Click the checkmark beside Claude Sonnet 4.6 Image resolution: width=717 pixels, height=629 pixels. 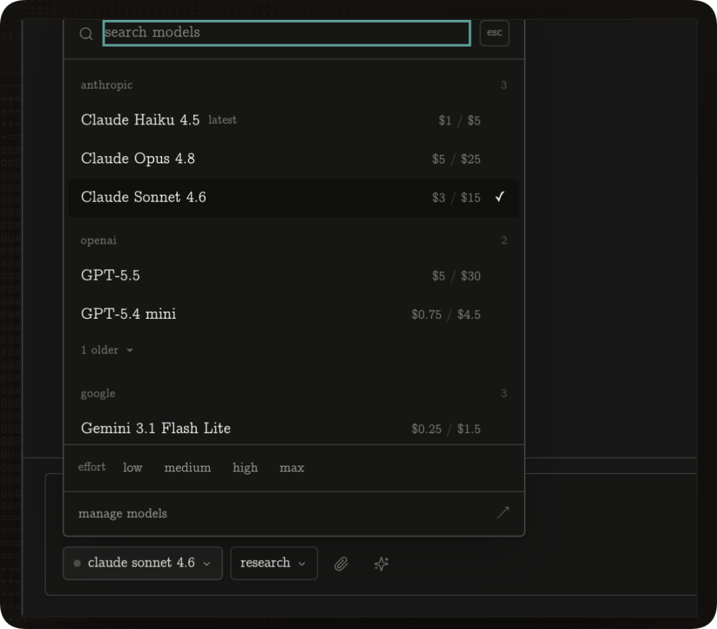tap(500, 197)
